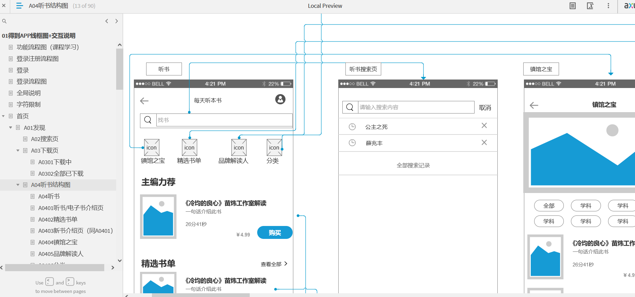The height and width of the screenshot is (297, 635).
Task: Remove 公主之死 history with X
Action: tap(484, 125)
